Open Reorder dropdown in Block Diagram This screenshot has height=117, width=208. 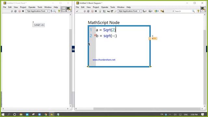pyautogui.click(x=157, y=11)
